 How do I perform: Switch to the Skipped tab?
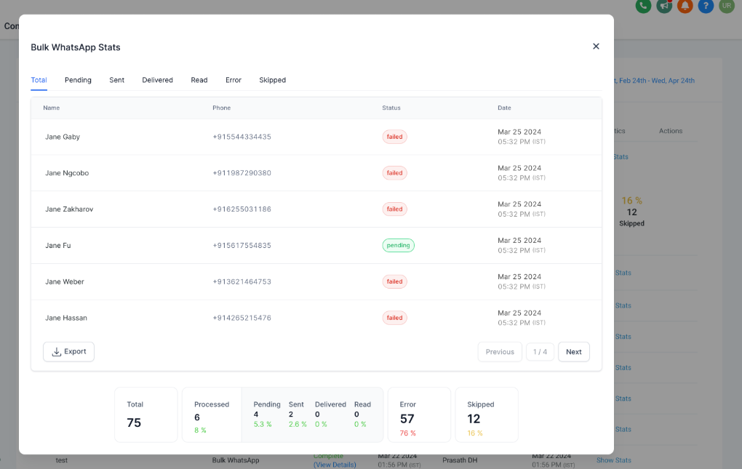coord(273,80)
